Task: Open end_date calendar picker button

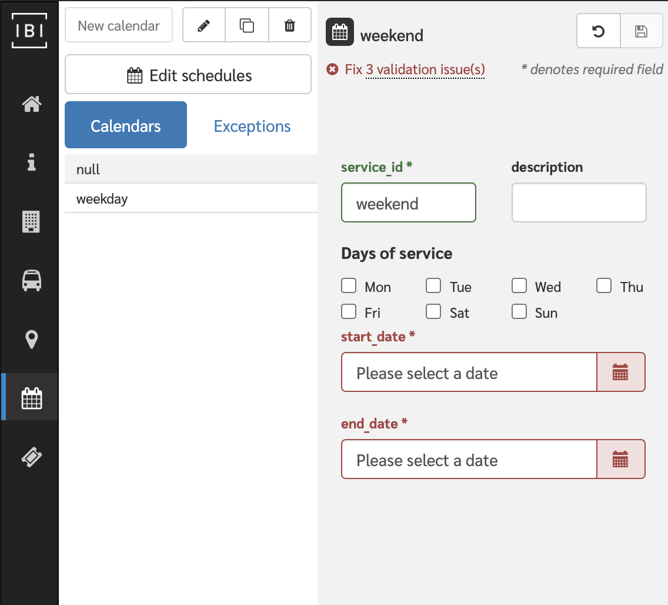Action: (x=621, y=459)
